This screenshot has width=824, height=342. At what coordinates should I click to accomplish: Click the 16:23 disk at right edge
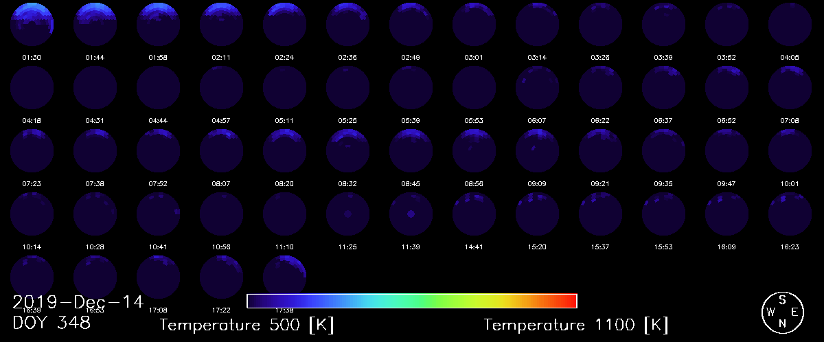pyautogui.click(x=790, y=214)
